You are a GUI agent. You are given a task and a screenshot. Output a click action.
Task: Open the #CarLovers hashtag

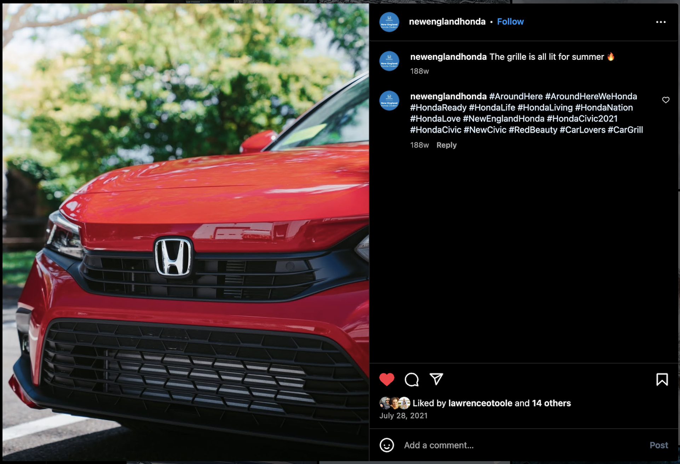tap(582, 130)
